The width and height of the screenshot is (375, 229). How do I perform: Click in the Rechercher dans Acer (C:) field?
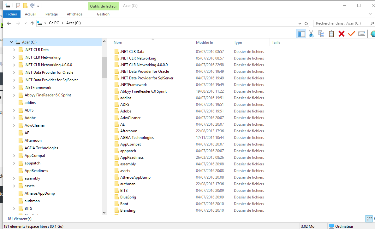341,23
